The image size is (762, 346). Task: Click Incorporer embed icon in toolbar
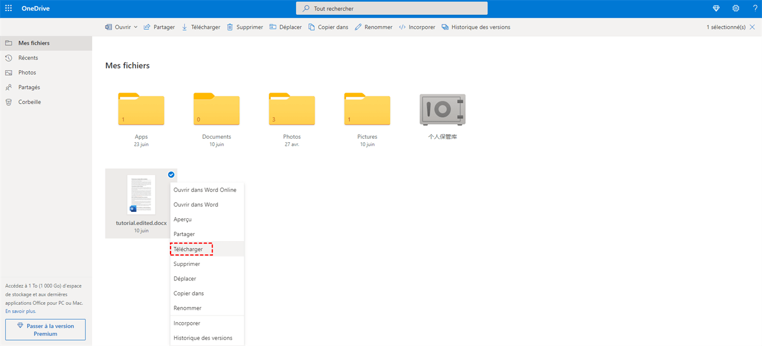pos(402,27)
